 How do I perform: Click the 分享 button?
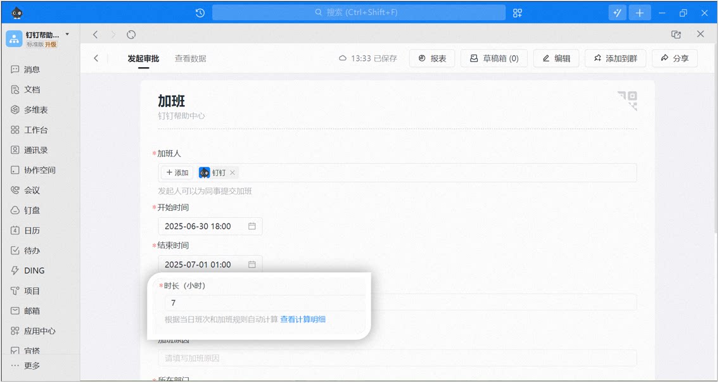[x=675, y=58]
